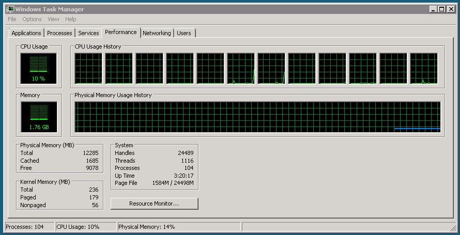Click the CPU Usage meter showing 10 %
This screenshot has height=235, width=460.
click(x=39, y=68)
